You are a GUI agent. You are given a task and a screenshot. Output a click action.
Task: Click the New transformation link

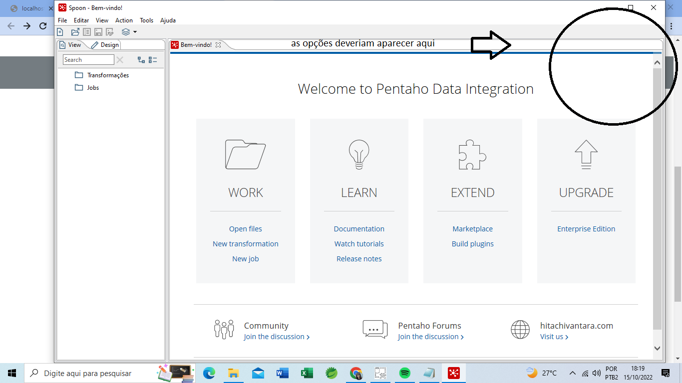(246, 244)
